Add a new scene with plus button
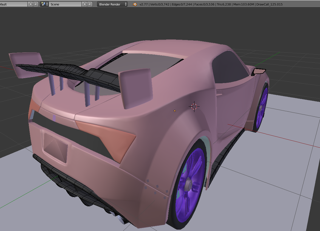The image size is (320, 231). (84, 4)
